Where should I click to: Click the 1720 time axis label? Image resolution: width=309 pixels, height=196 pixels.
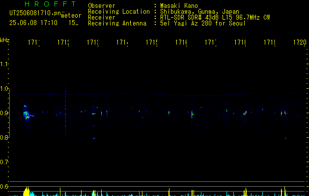(300, 42)
